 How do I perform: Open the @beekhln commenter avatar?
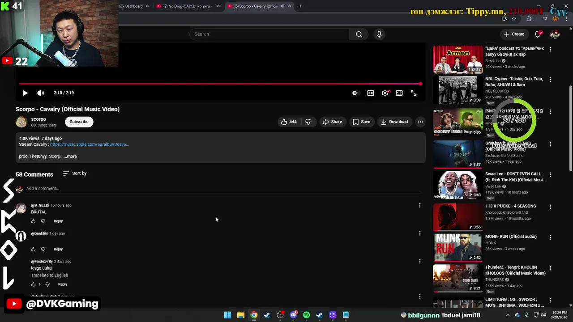[x=21, y=236]
